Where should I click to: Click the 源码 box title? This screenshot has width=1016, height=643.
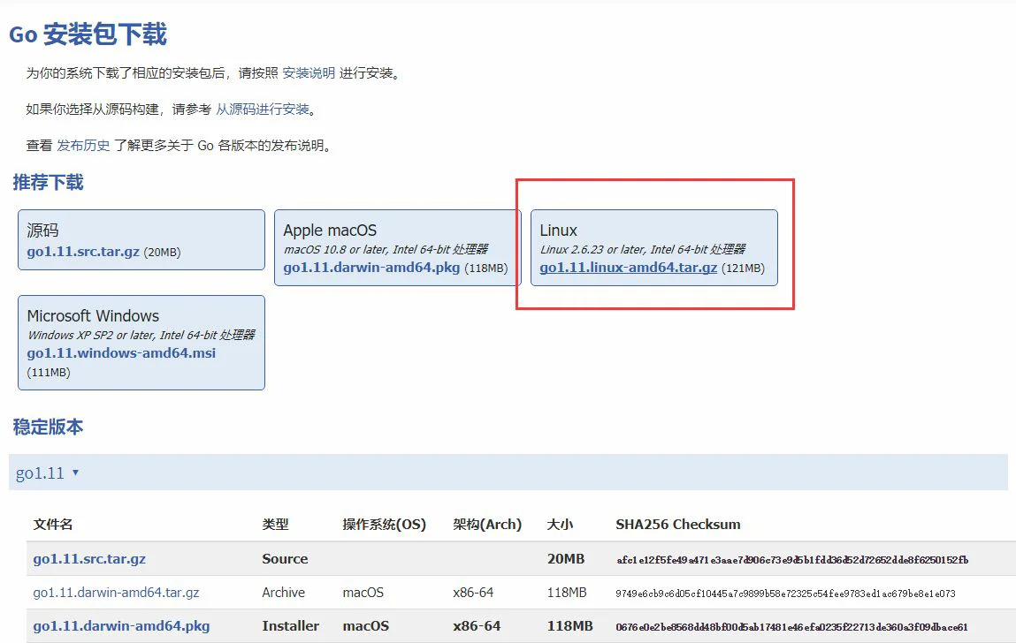tap(42, 231)
